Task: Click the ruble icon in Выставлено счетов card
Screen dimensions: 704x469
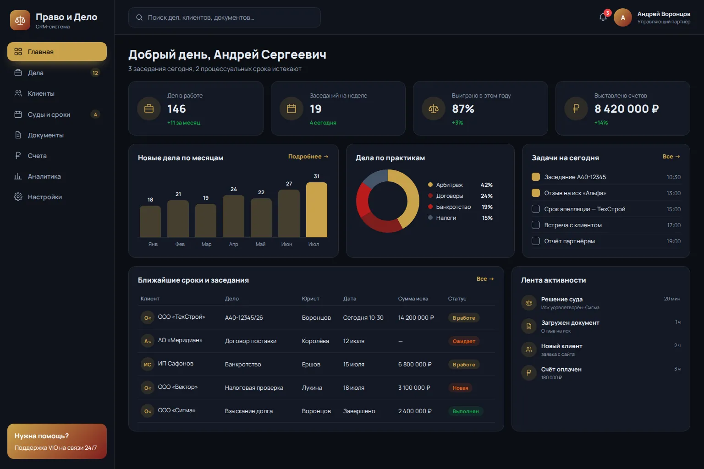Action: coord(576,109)
